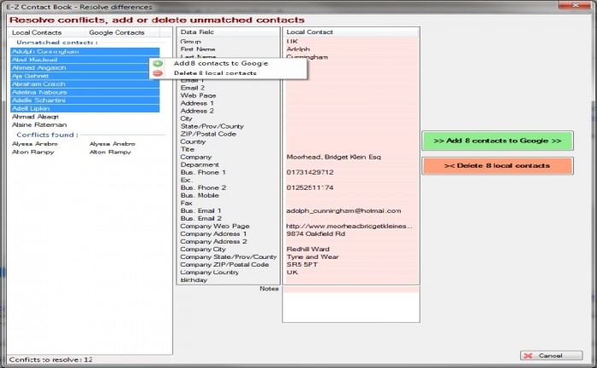Viewport: 597px width, 368px height.
Task: Click the Email 2 field label
Action: (193, 88)
